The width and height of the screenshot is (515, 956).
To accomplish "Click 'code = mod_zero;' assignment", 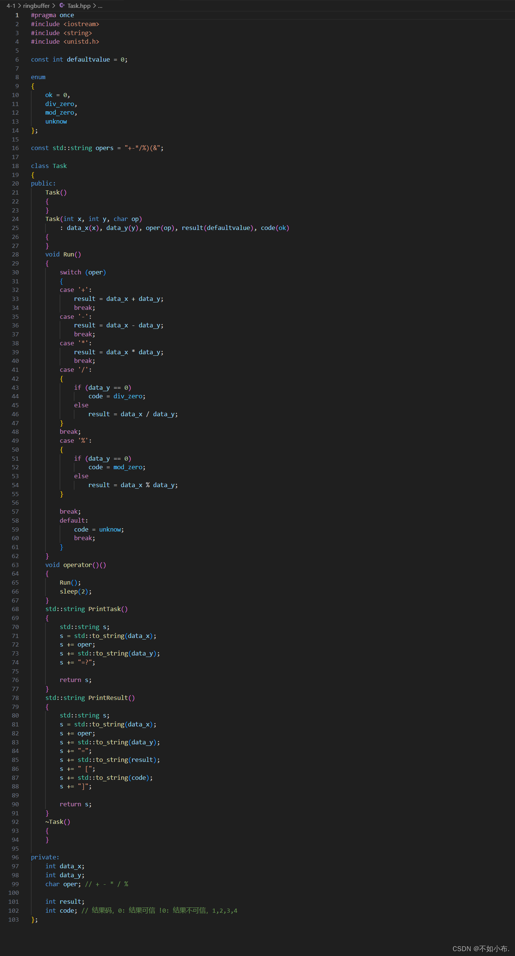I will point(117,467).
